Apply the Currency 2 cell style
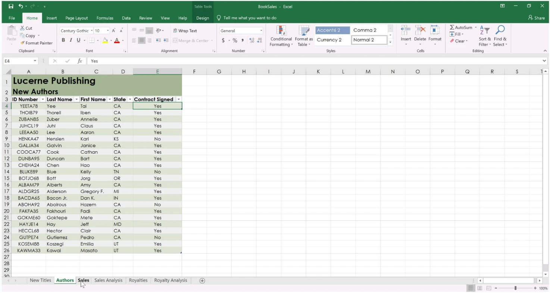 (329, 40)
